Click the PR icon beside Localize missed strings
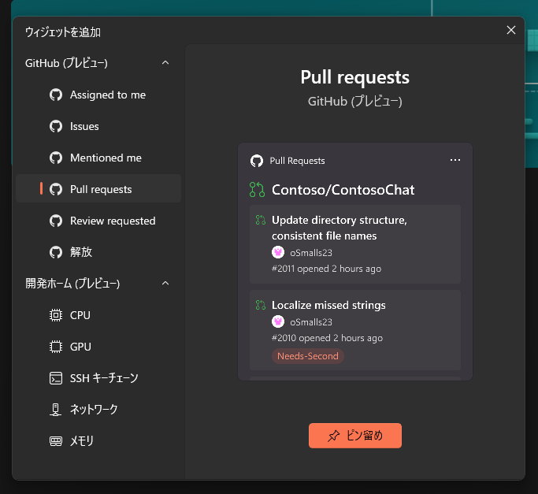Image resolution: width=538 pixels, height=494 pixels. (x=261, y=305)
